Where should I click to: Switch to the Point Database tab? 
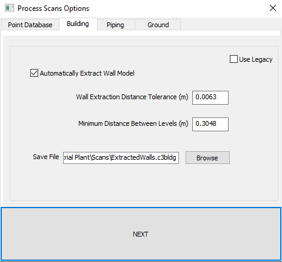click(x=30, y=25)
